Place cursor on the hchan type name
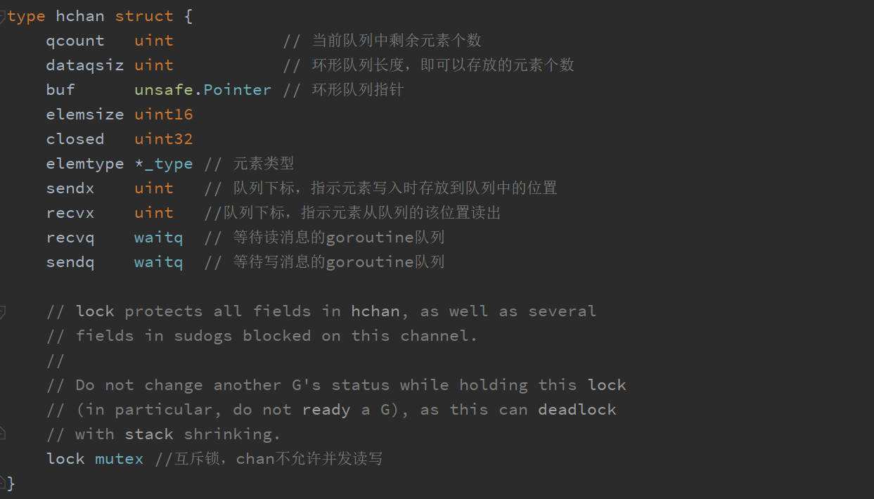The width and height of the screenshot is (874, 499). 80,16
